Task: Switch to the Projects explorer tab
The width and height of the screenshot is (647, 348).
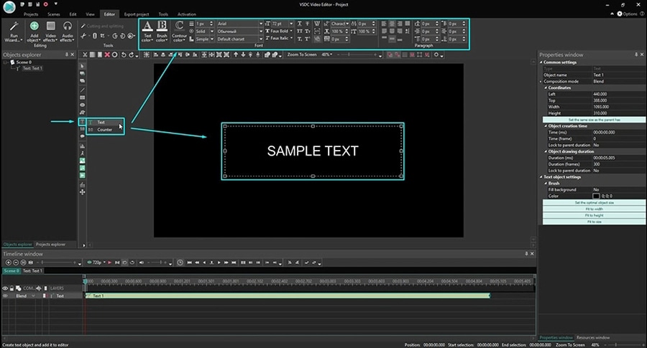Action: [50, 244]
